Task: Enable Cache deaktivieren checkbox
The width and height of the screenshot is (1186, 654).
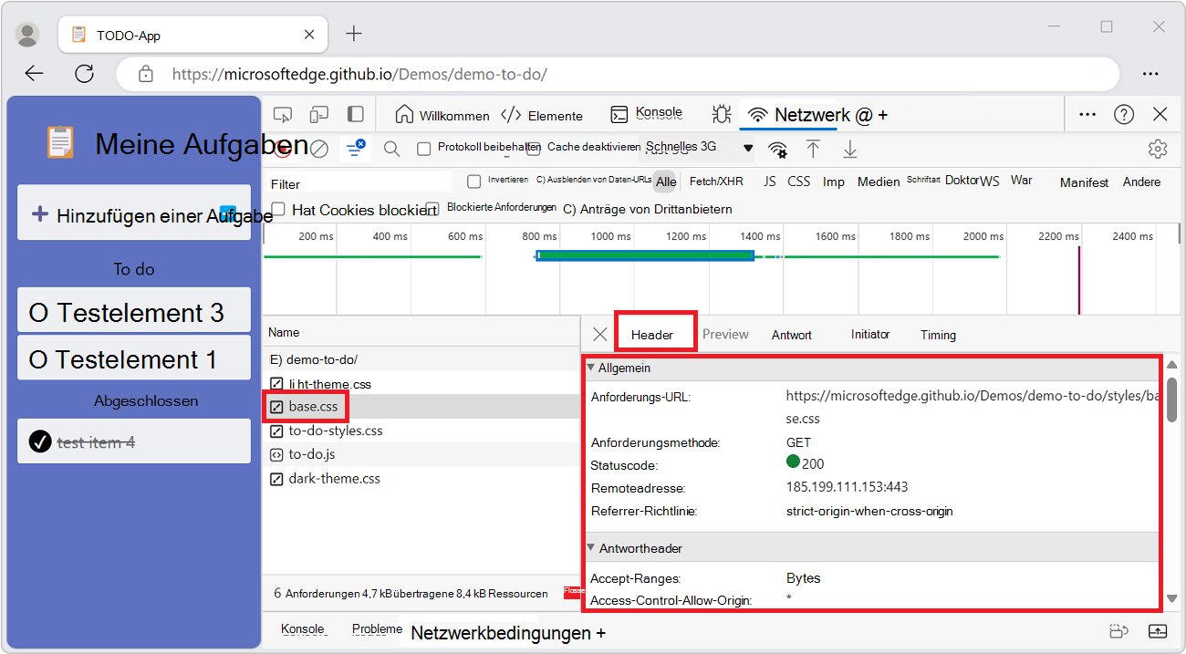Action: pyautogui.click(x=533, y=149)
